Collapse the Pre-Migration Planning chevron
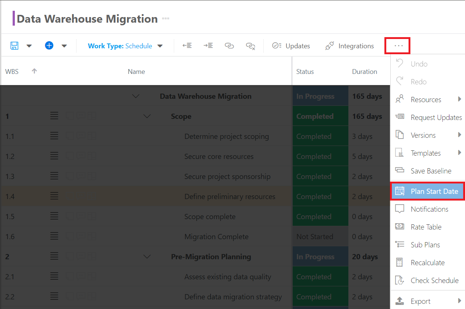 147,257
